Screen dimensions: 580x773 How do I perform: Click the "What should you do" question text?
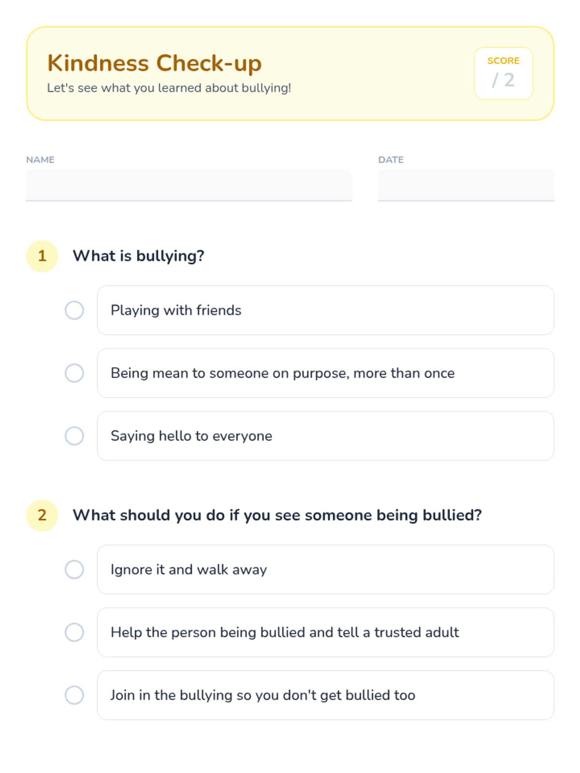pos(277,515)
